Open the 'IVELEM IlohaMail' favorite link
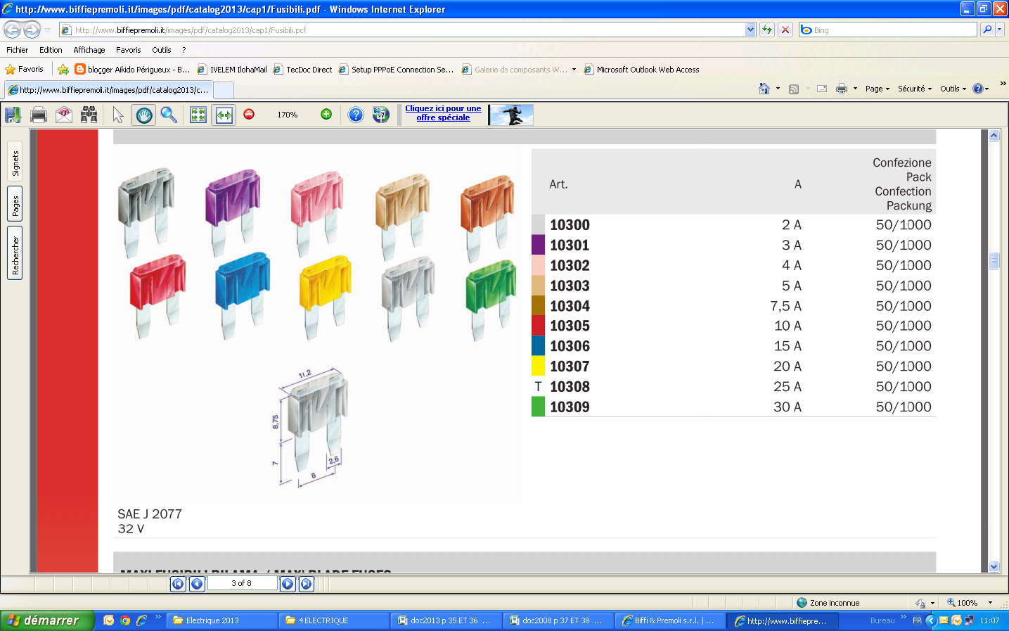The height and width of the screenshot is (631, 1009). point(232,69)
